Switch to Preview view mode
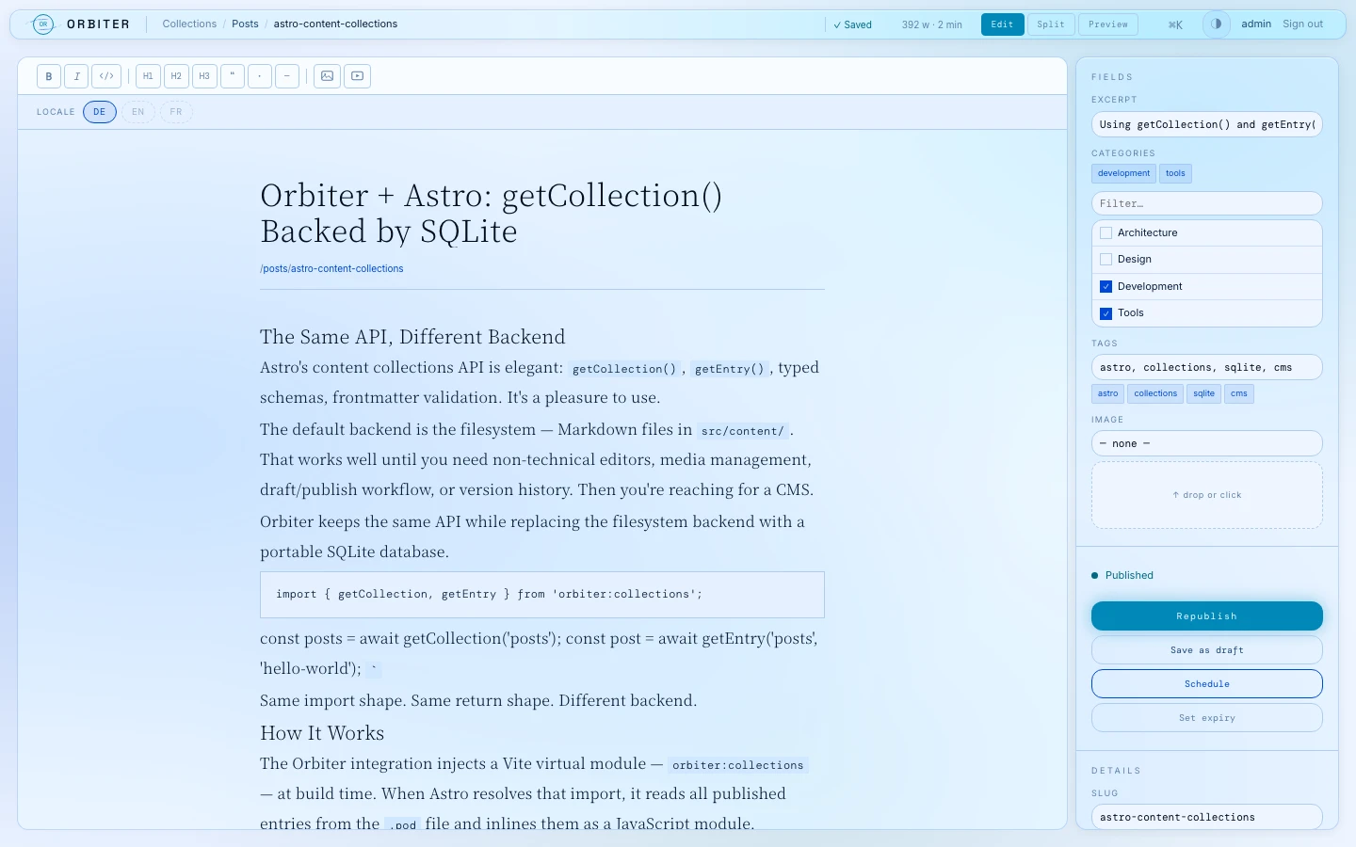The width and height of the screenshot is (1356, 847). pyautogui.click(x=1108, y=24)
